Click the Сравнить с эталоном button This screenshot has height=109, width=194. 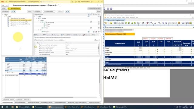23,100
